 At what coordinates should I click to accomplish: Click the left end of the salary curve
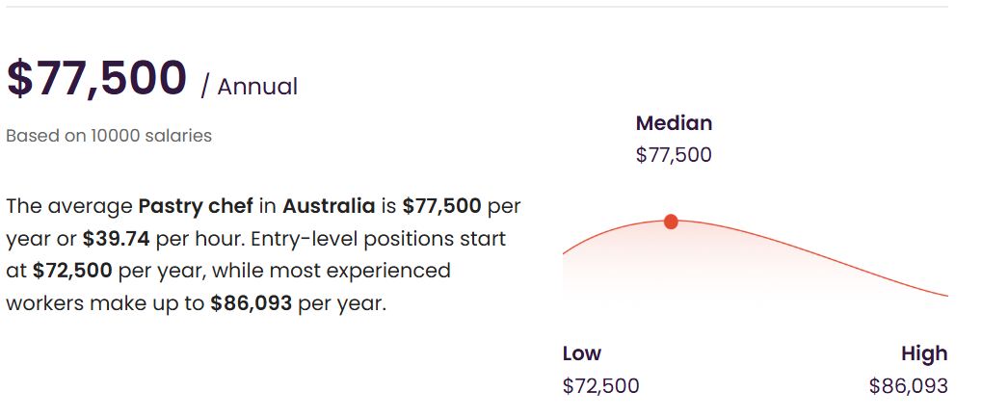point(566,253)
